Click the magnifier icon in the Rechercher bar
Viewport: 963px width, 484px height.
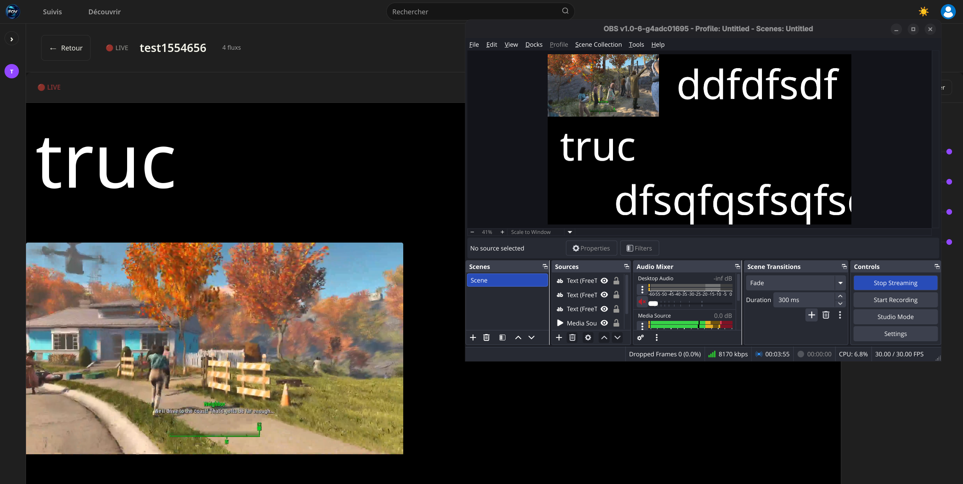pos(565,11)
